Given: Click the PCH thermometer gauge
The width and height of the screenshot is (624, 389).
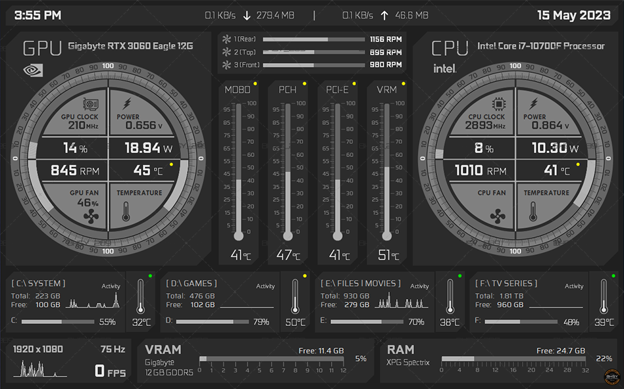Looking at the screenshot, I should (x=288, y=172).
